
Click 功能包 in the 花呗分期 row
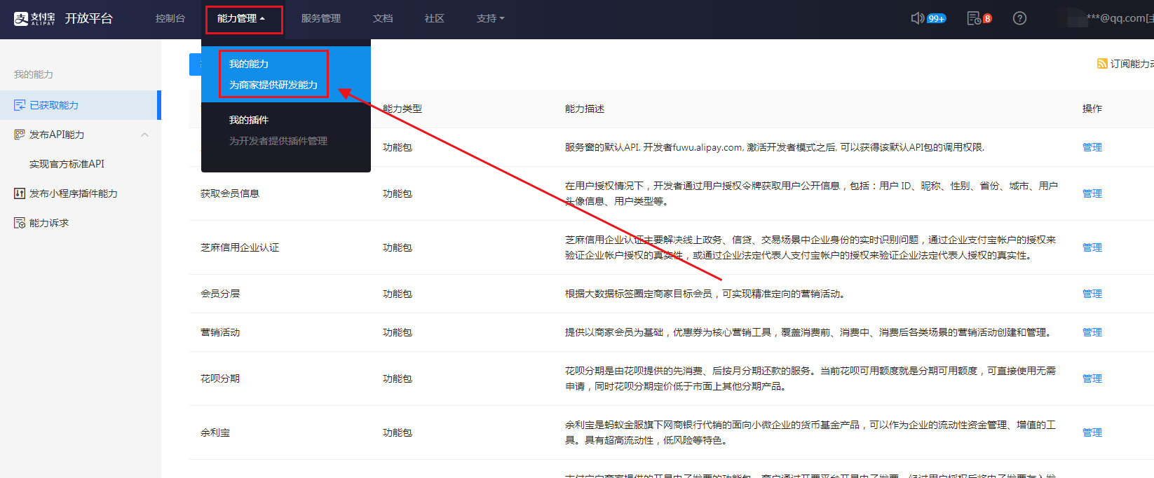[x=398, y=378]
